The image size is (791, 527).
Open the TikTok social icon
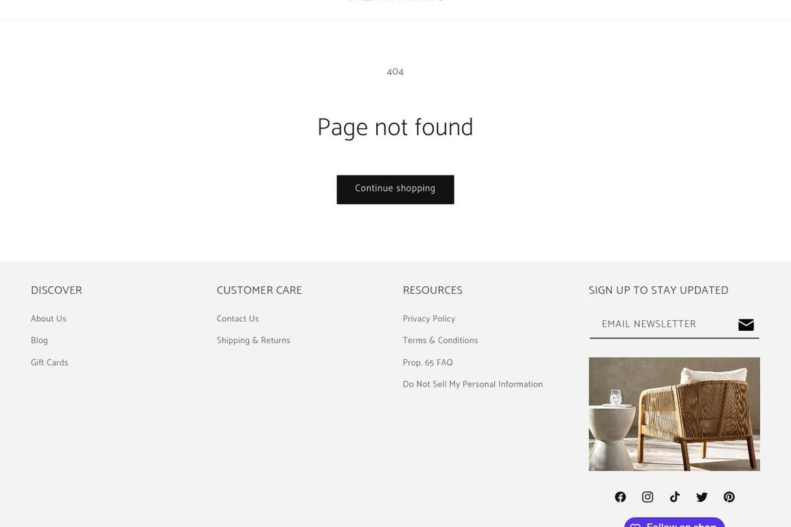click(x=674, y=497)
